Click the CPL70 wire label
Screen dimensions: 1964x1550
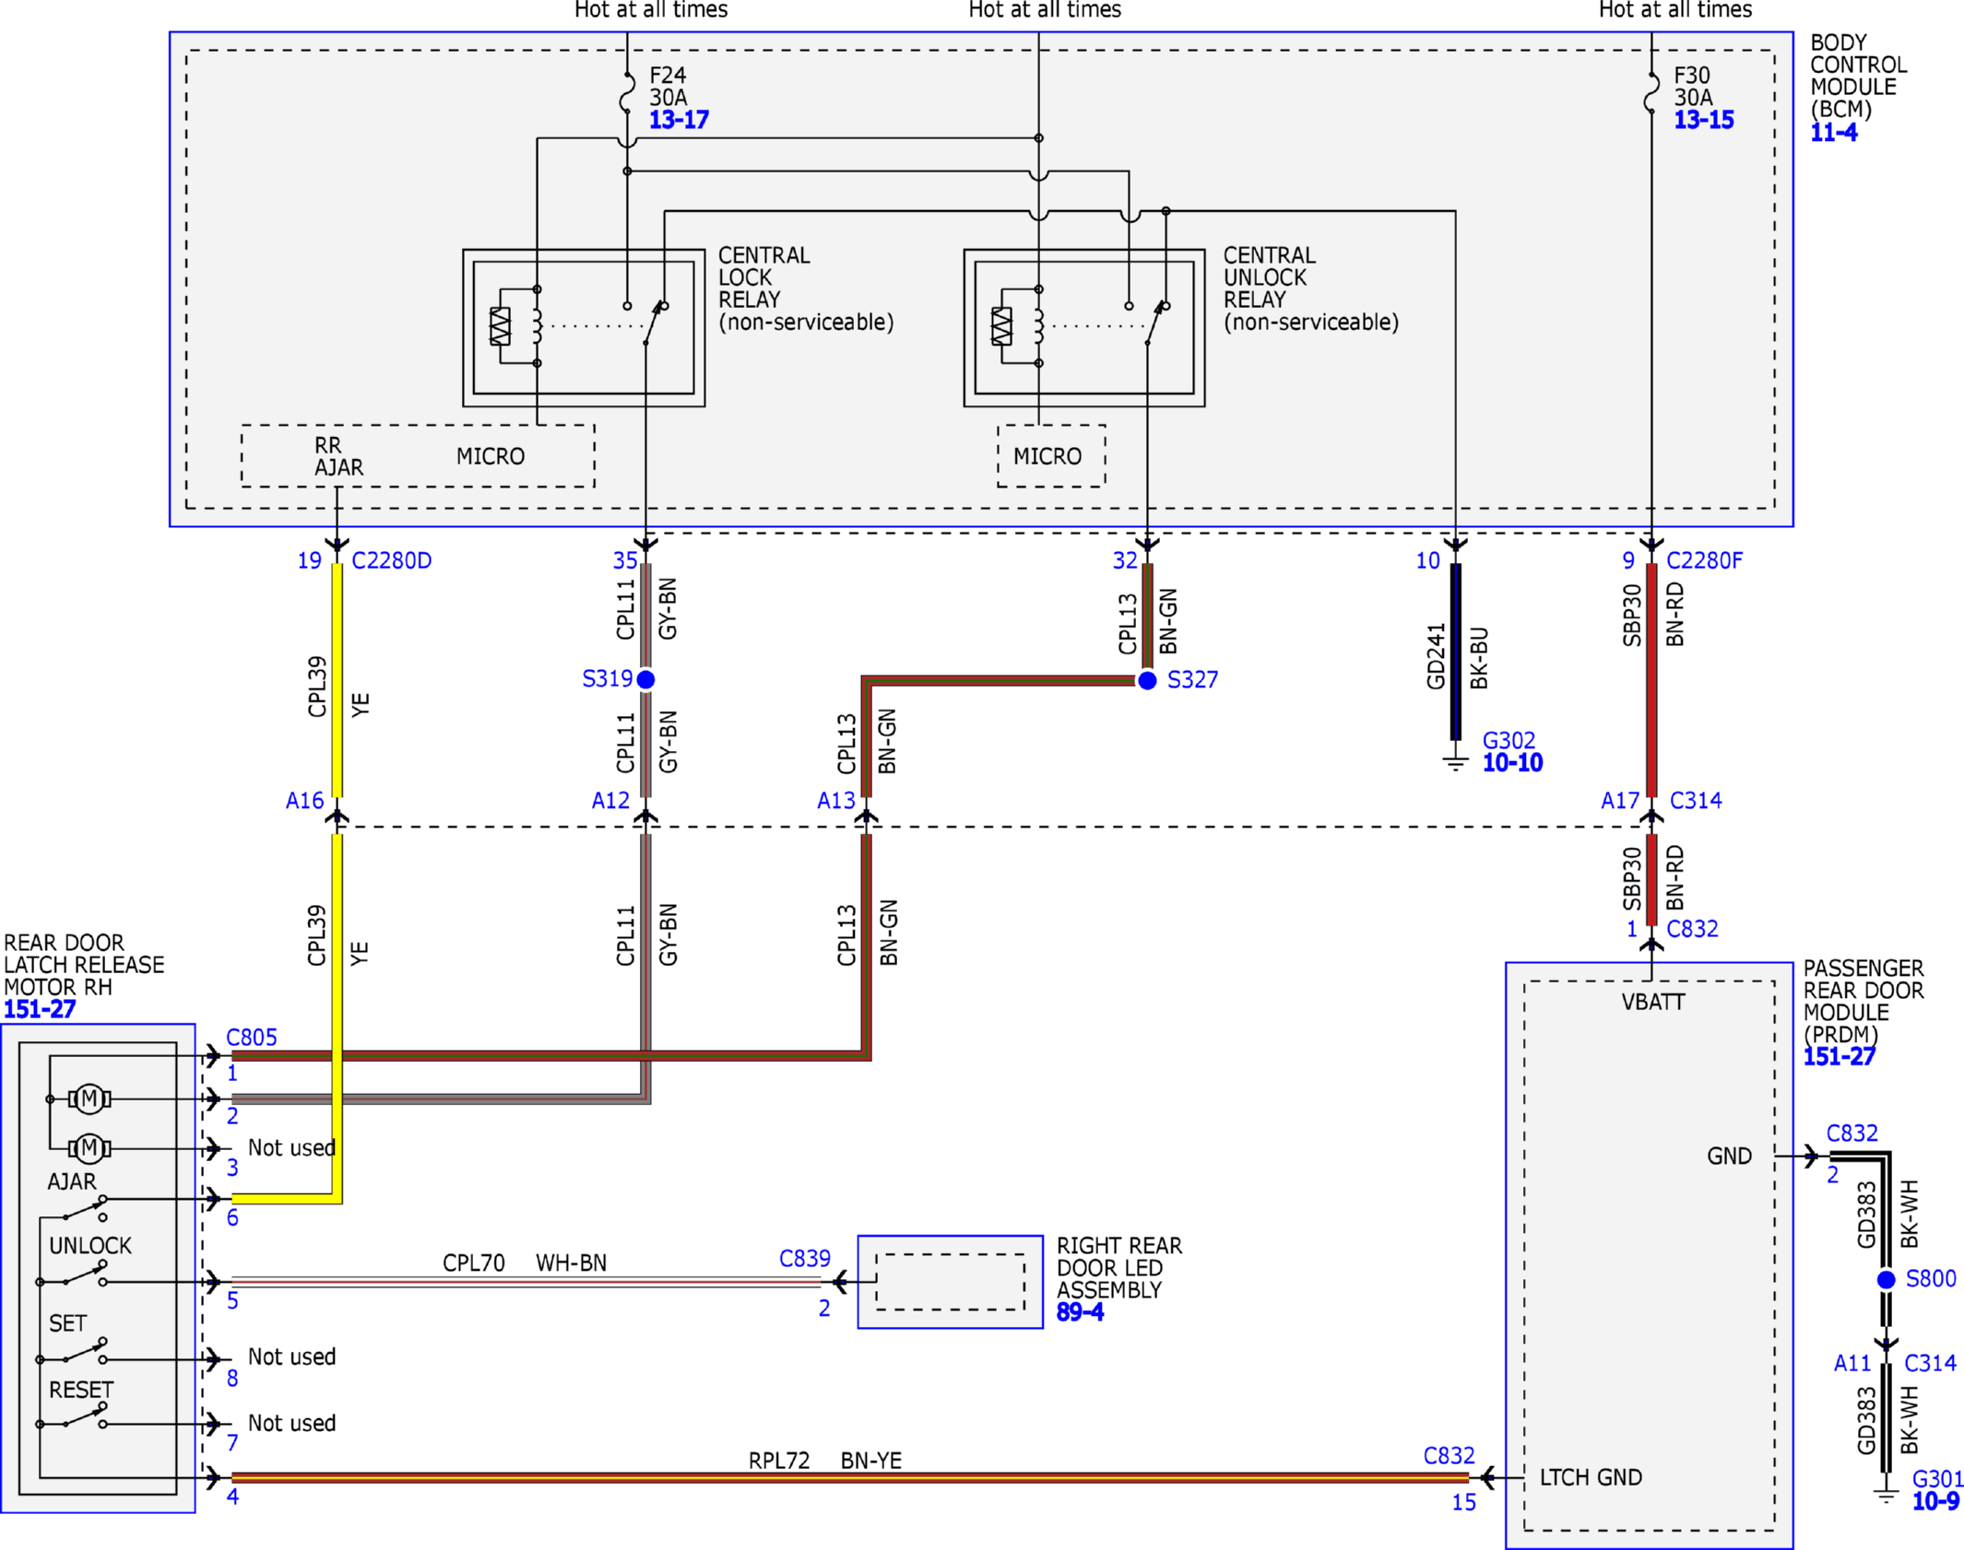coord(474,1263)
